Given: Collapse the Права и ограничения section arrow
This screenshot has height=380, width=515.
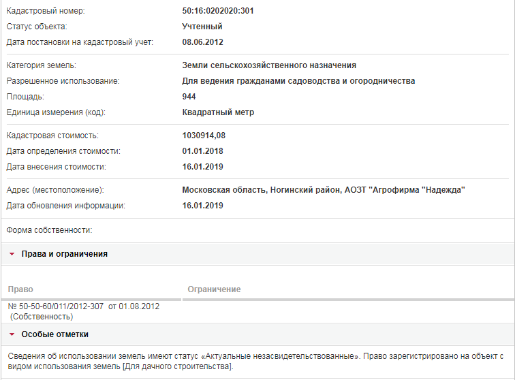Looking at the screenshot, I should tap(12, 254).
